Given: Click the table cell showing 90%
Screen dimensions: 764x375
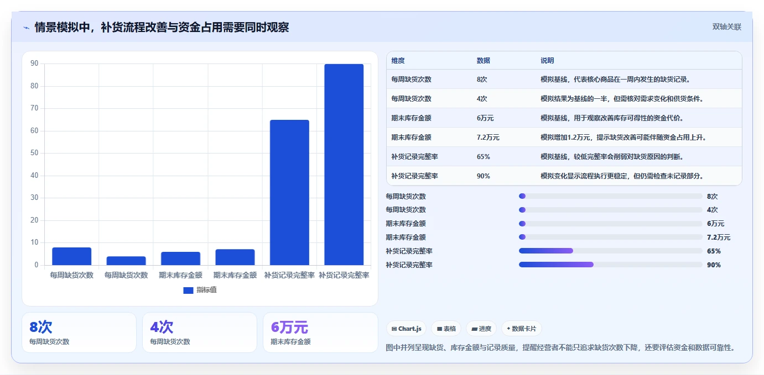Looking at the screenshot, I should point(483,176).
